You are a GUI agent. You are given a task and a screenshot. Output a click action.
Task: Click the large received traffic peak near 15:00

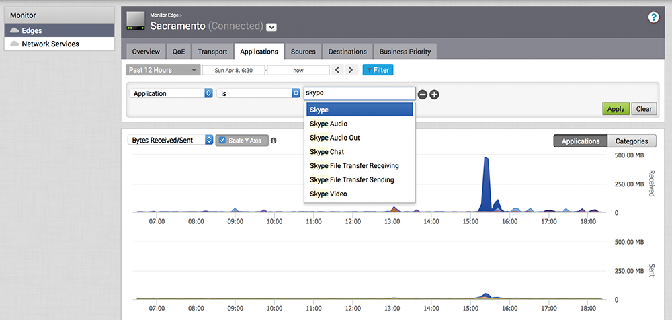point(487,184)
